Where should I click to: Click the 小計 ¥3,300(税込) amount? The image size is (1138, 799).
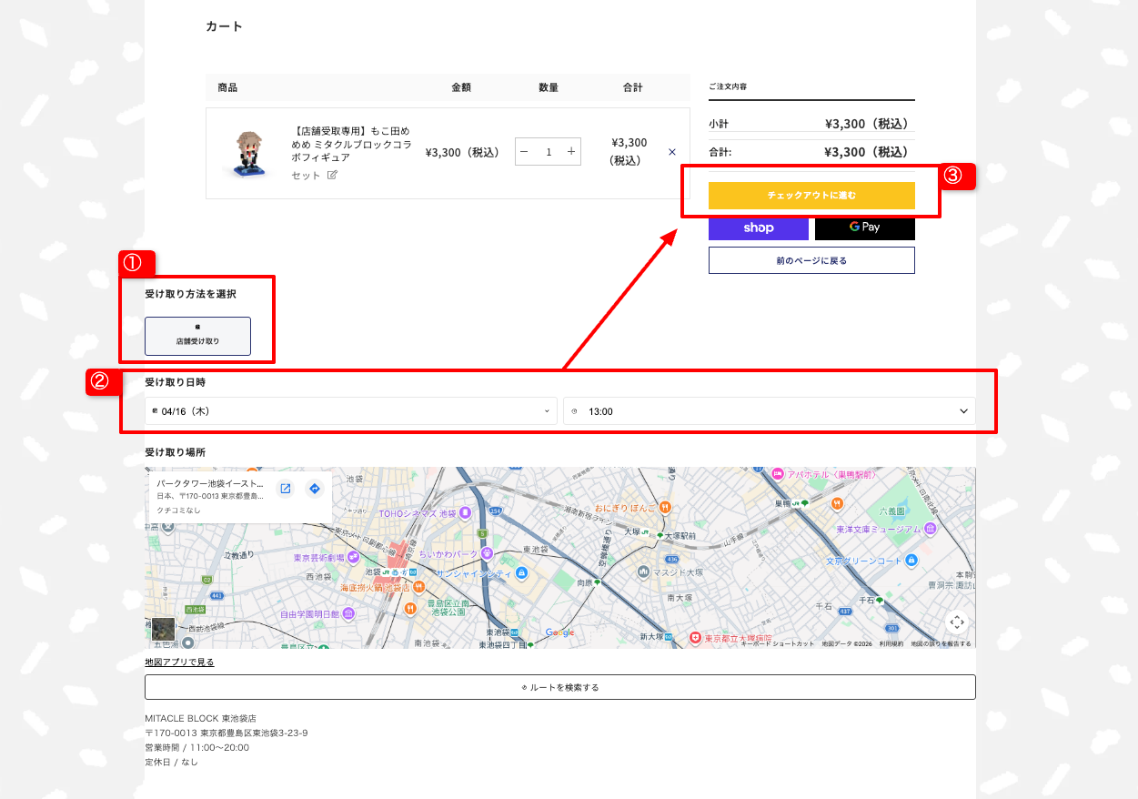tap(870, 124)
